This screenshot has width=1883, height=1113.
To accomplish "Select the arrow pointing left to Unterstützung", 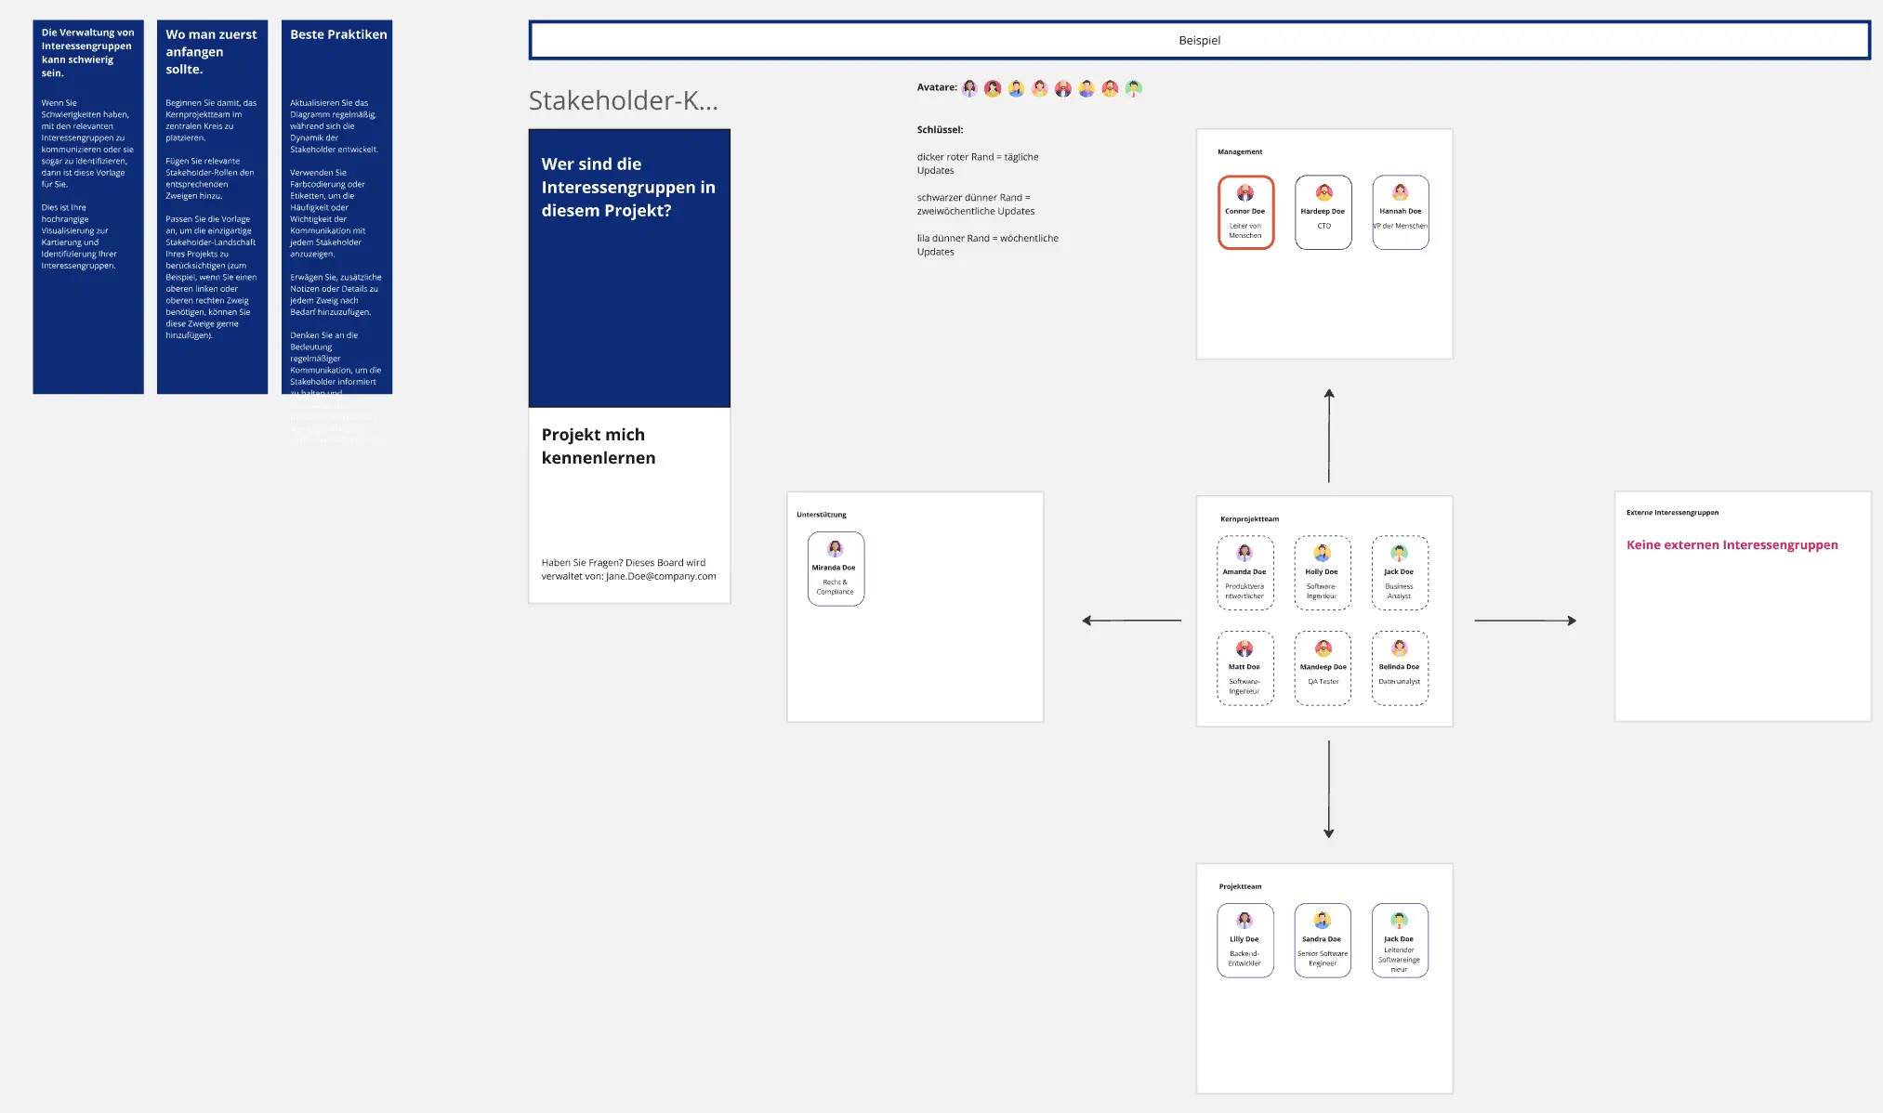I will (1131, 621).
